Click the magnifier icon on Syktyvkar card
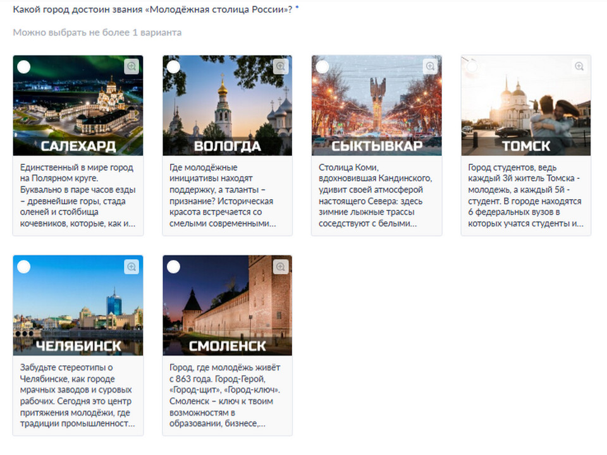 click(430, 66)
